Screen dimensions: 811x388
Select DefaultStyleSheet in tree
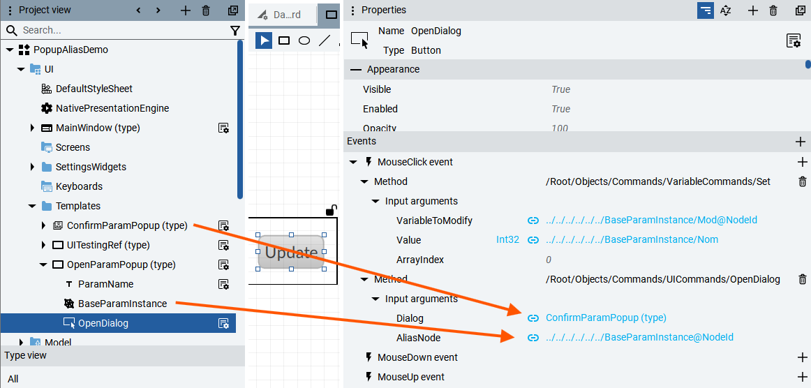click(94, 89)
